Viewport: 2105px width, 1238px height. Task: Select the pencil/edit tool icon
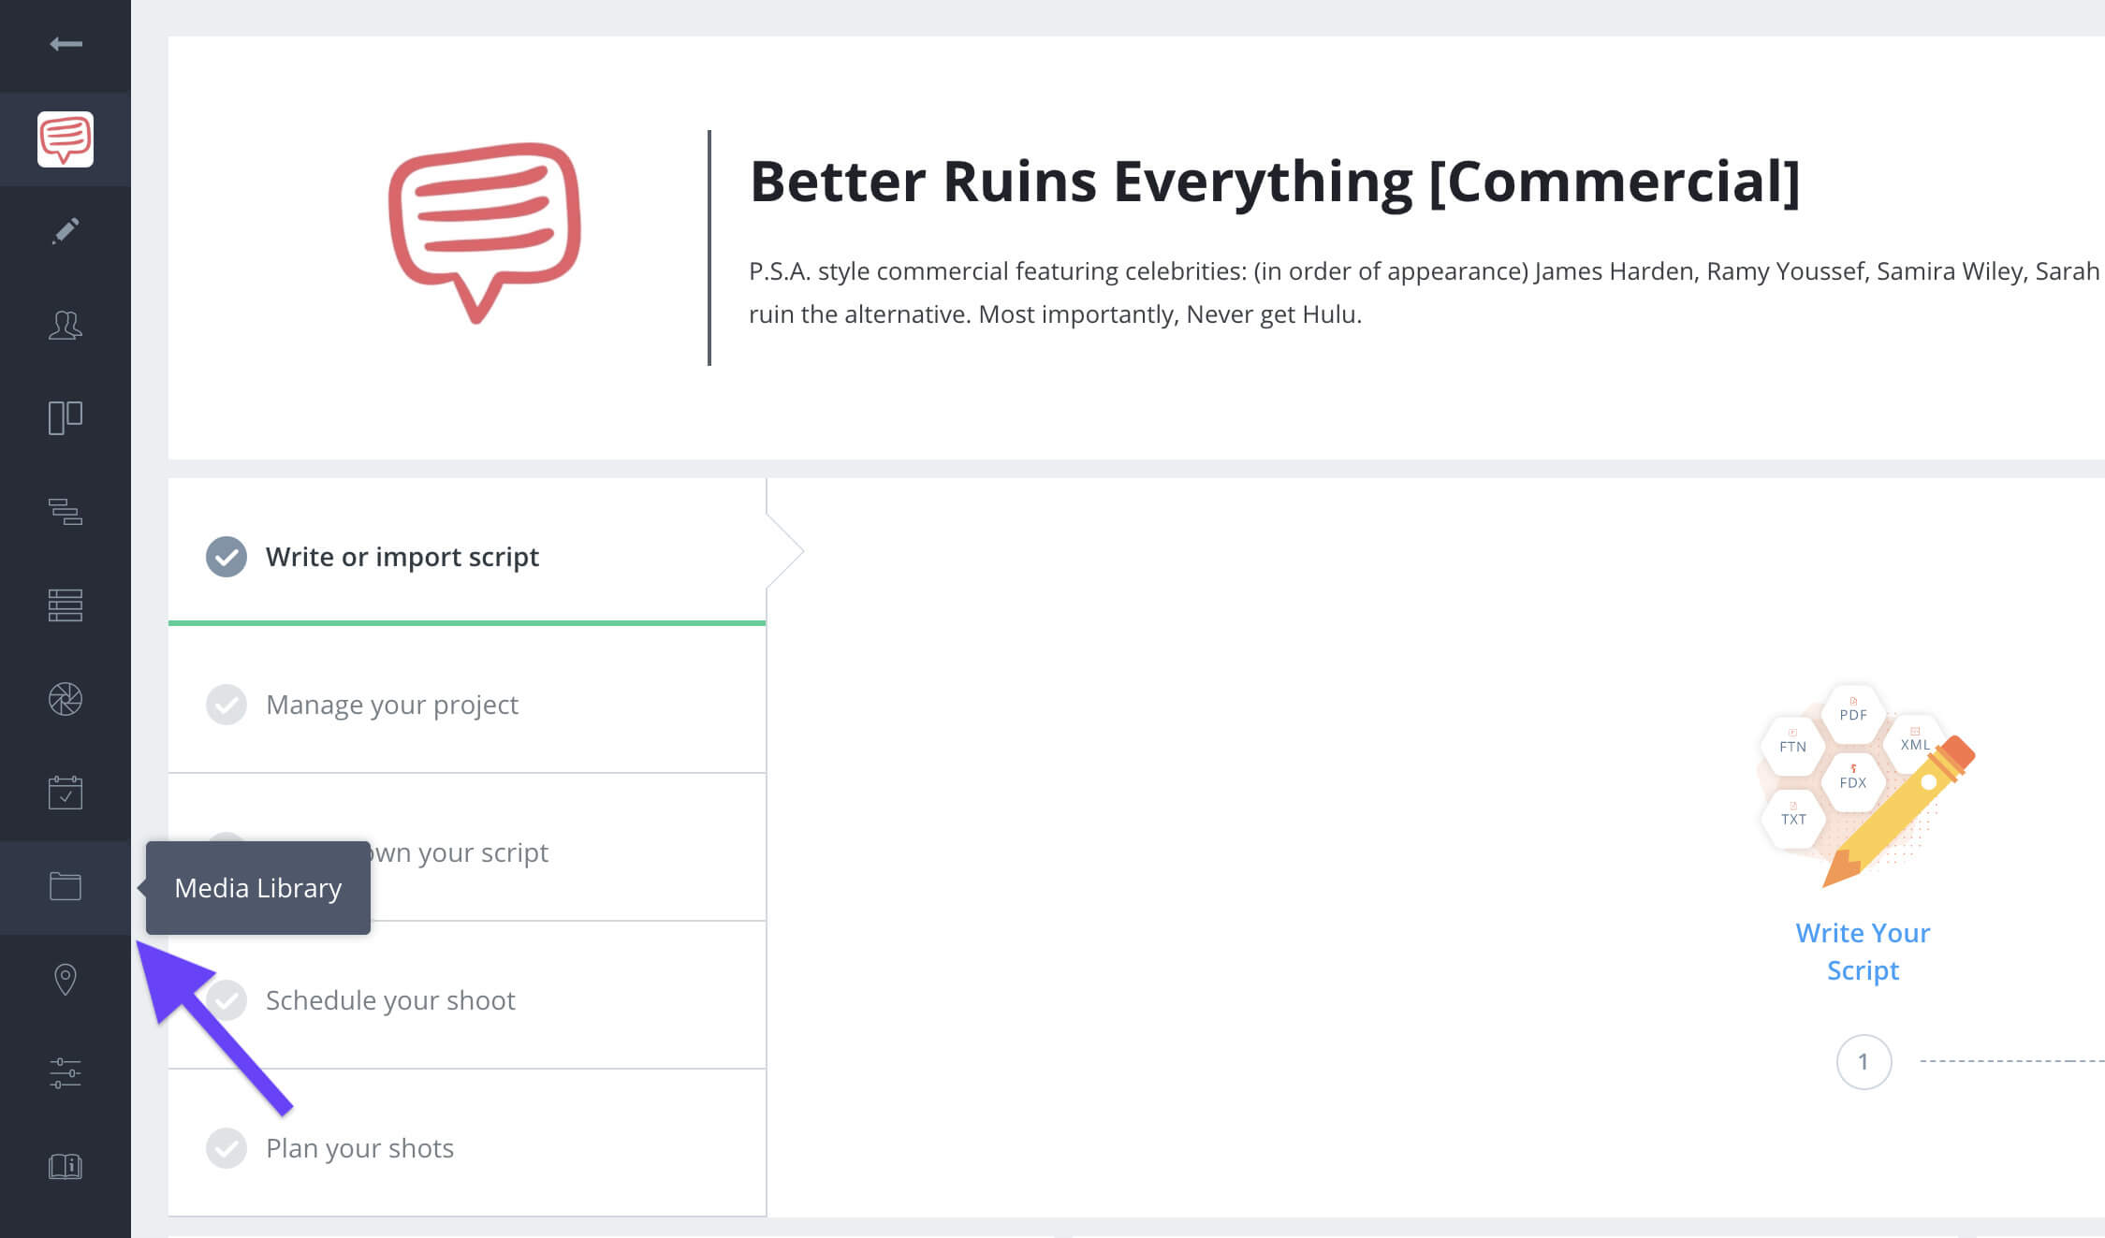click(x=65, y=231)
